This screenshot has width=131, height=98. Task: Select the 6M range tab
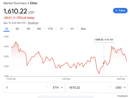point(39,29)
